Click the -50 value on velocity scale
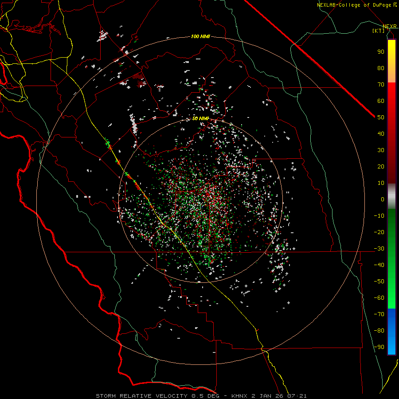Screen dimensions: 399x399 pos(379,282)
